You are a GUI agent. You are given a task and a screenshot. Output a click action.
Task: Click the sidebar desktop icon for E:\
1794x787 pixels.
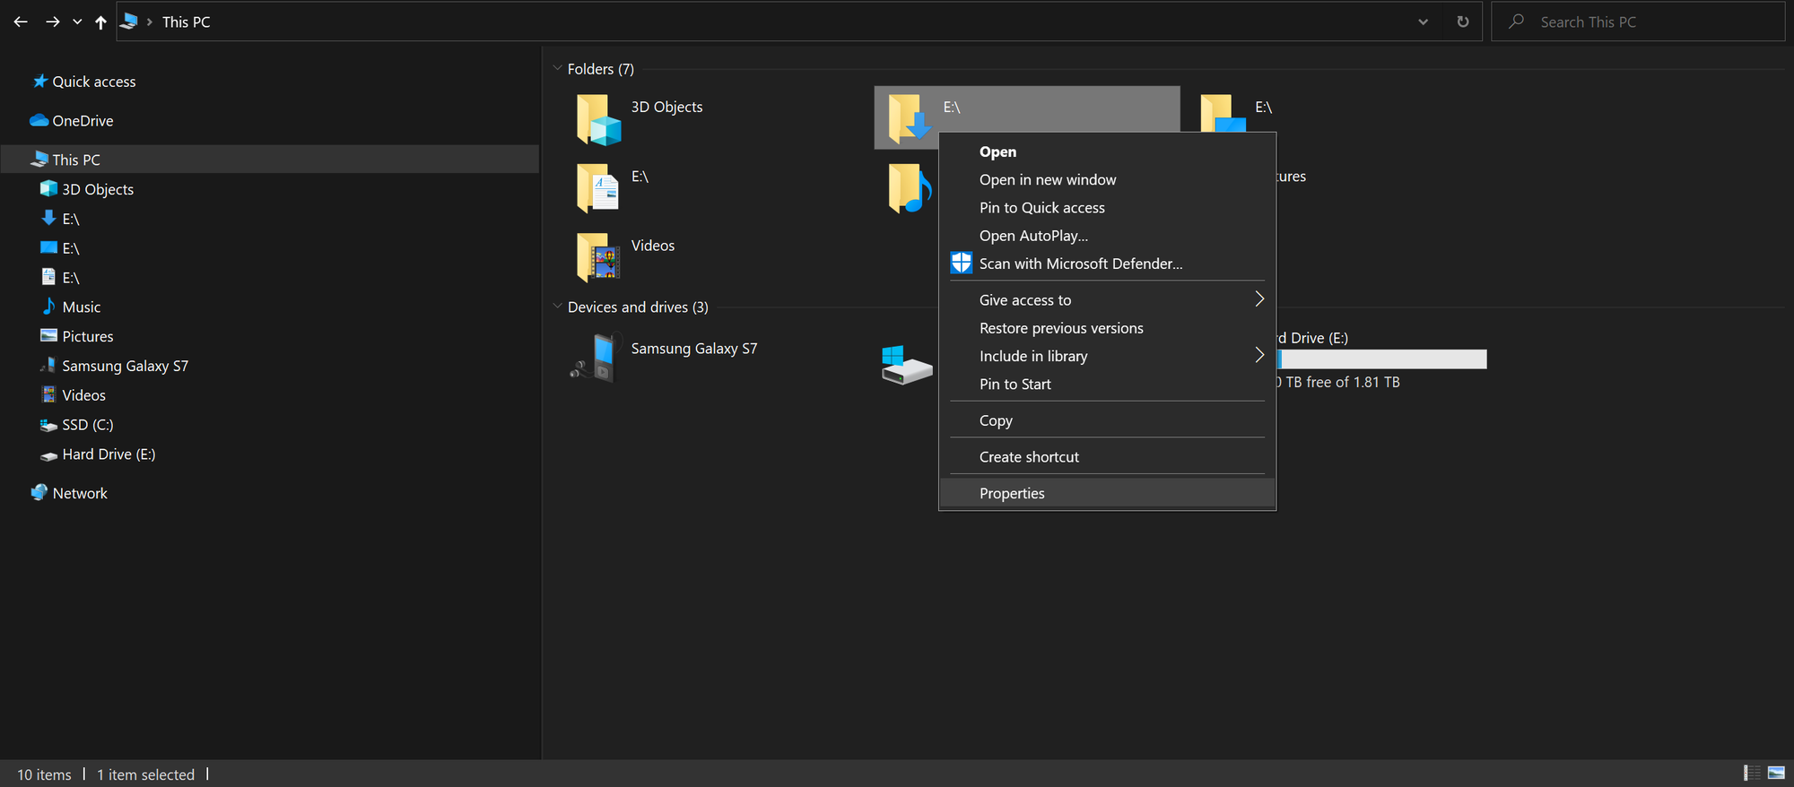click(49, 247)
